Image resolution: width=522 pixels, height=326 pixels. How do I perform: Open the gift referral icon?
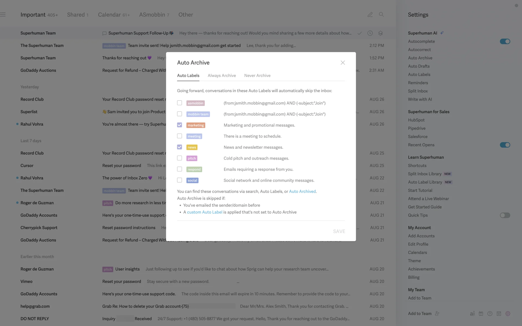click(481, 314)
